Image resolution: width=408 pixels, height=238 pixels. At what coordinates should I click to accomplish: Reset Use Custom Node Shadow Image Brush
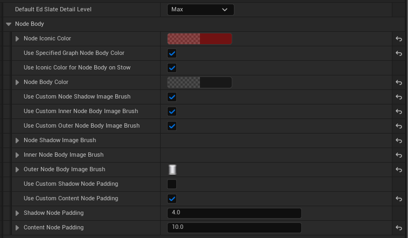[399, 97]
